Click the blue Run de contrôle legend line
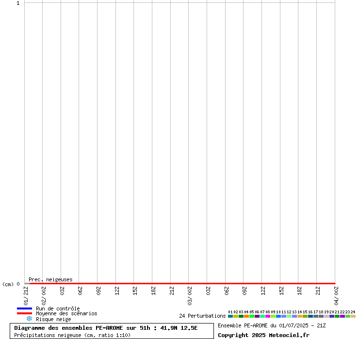The image size is (359, 339). pyautogui.click(x=24, y=308)
